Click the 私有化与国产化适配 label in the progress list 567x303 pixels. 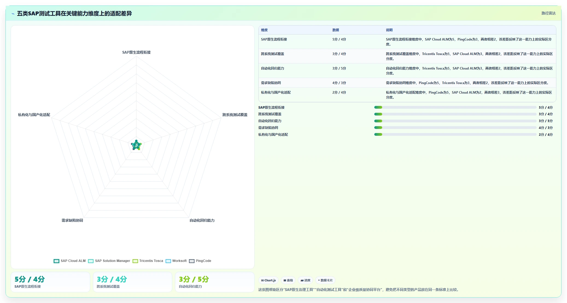point(273,135)
